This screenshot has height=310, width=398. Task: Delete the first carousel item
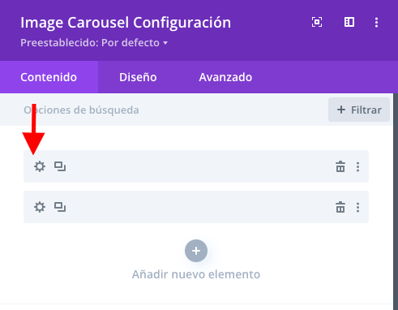click(x=340, y=166)
